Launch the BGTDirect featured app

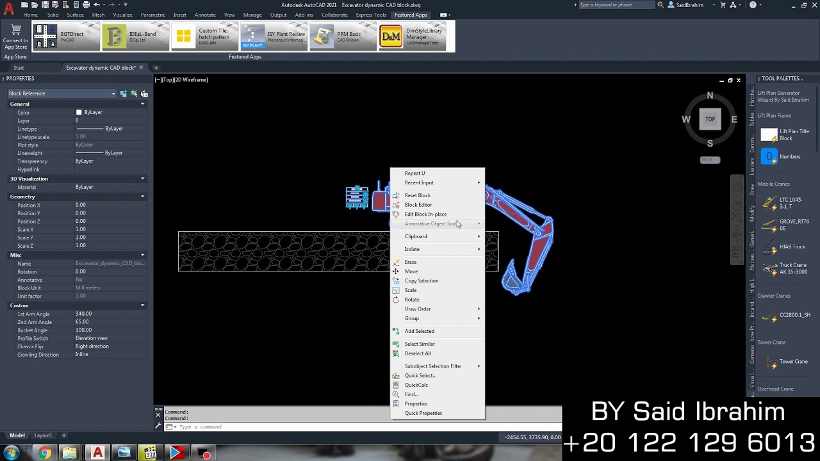pos(67,36)
